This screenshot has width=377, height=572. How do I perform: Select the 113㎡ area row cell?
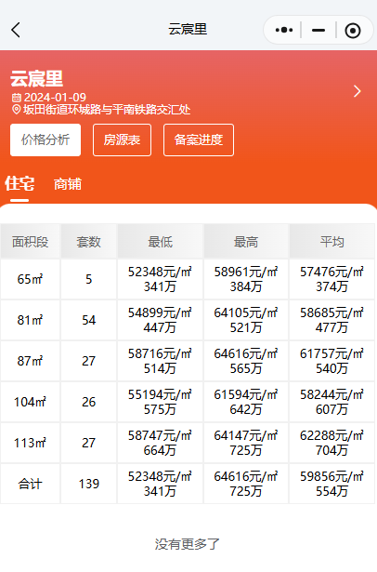(31, 443)
